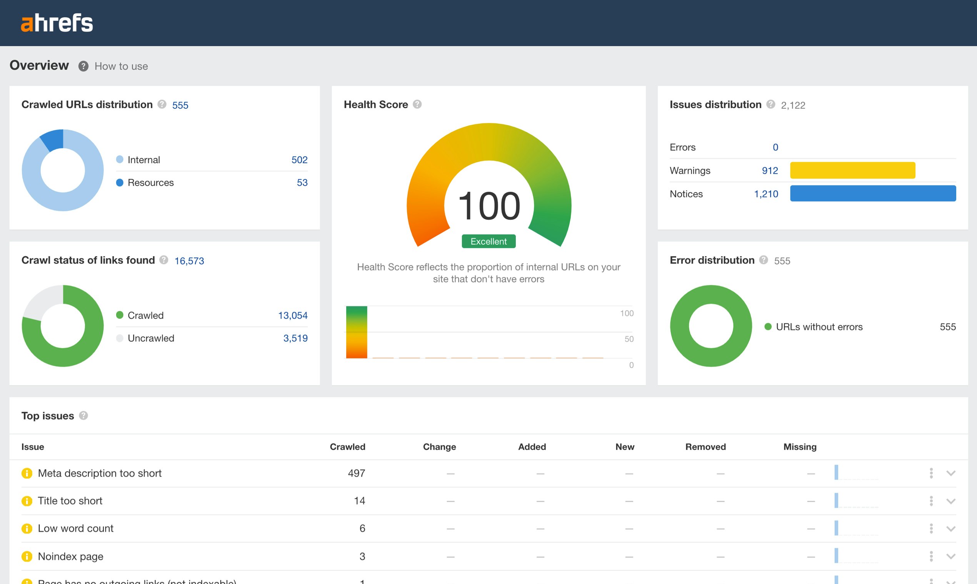Click help icon beside Crawled URLs distribution
The height and width of the screenshot is (584, 977).
coord(162,104)
